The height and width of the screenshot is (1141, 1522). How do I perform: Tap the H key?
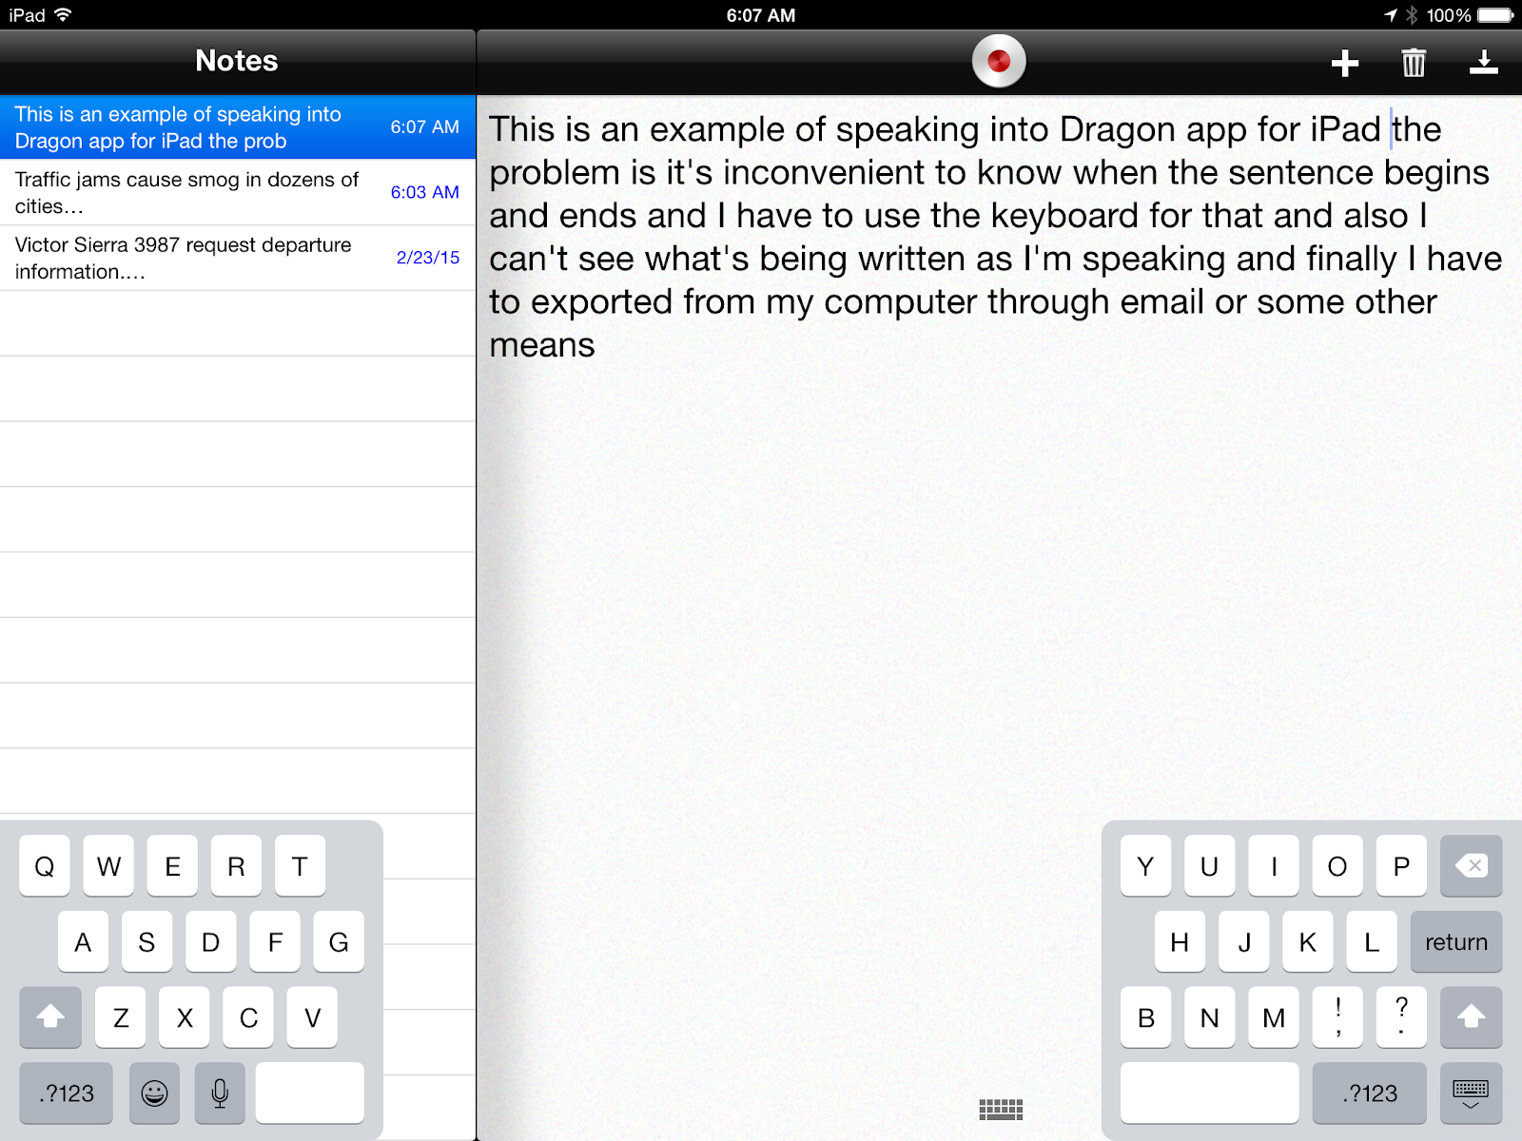1180,942
